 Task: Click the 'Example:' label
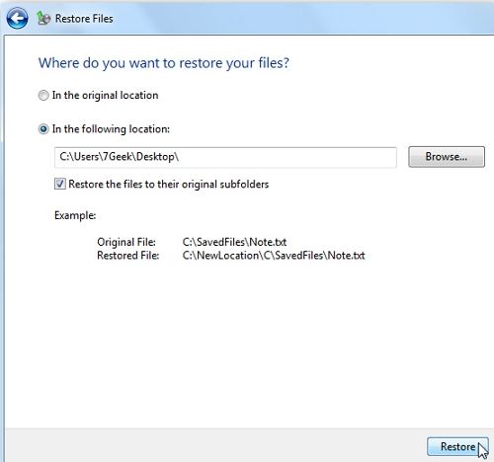(x=75, y=215)
